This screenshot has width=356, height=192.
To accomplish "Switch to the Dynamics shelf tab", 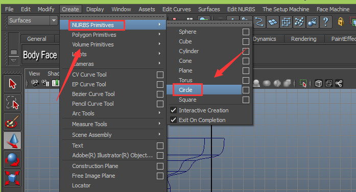I will coord(265,39).
